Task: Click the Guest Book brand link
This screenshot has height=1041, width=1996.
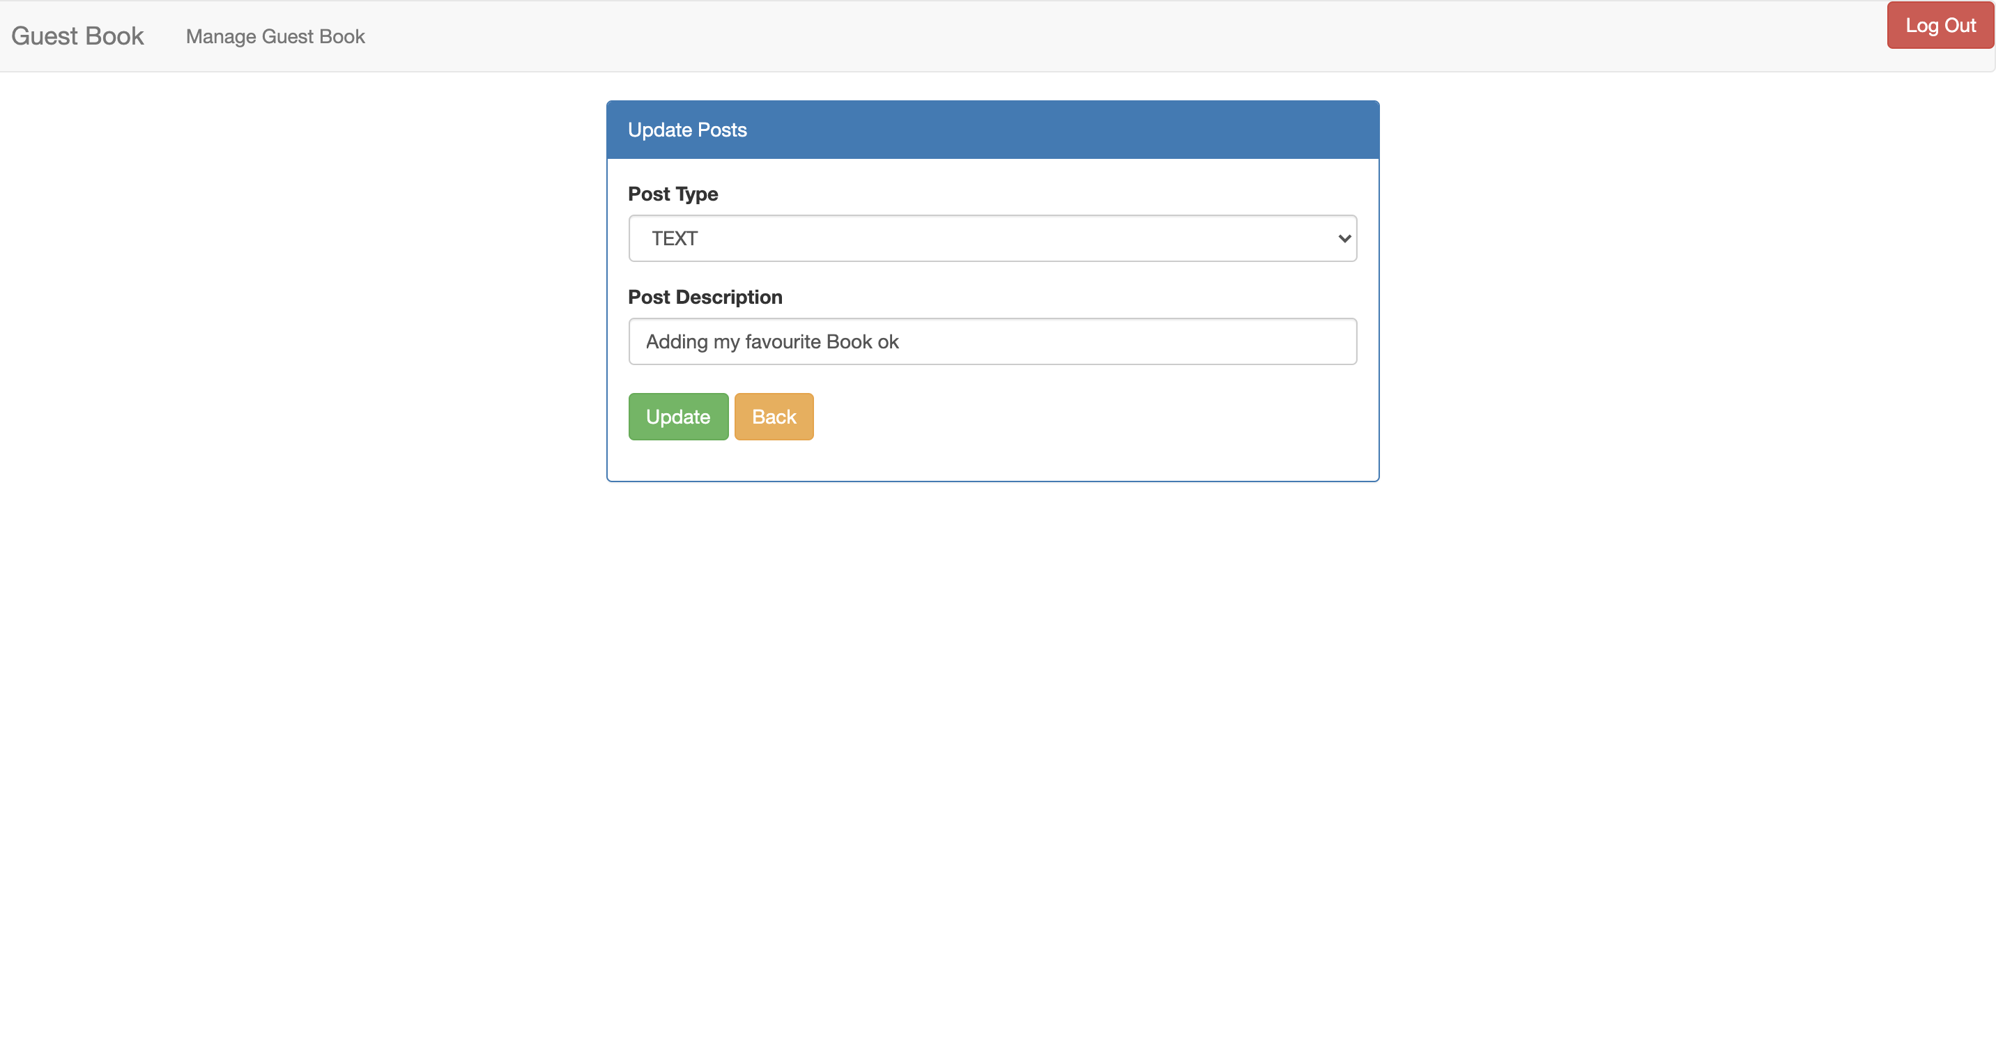Action: 77,36
